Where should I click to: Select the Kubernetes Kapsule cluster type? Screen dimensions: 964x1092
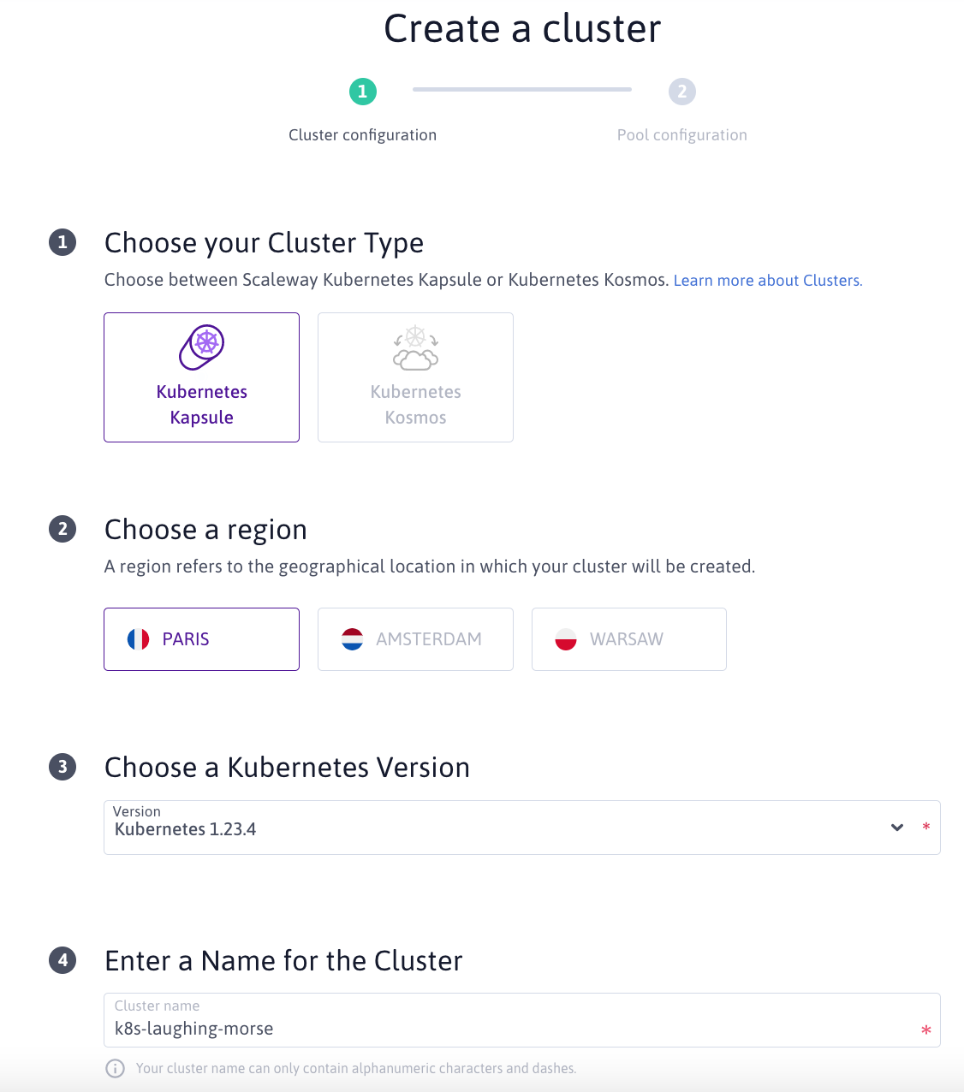(202, 377)
